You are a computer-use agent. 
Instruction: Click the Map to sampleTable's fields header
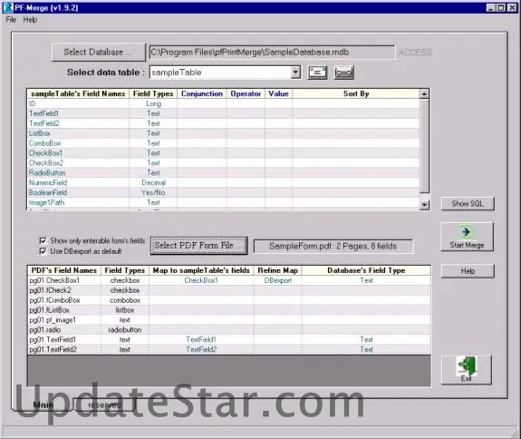coord(201,270)
